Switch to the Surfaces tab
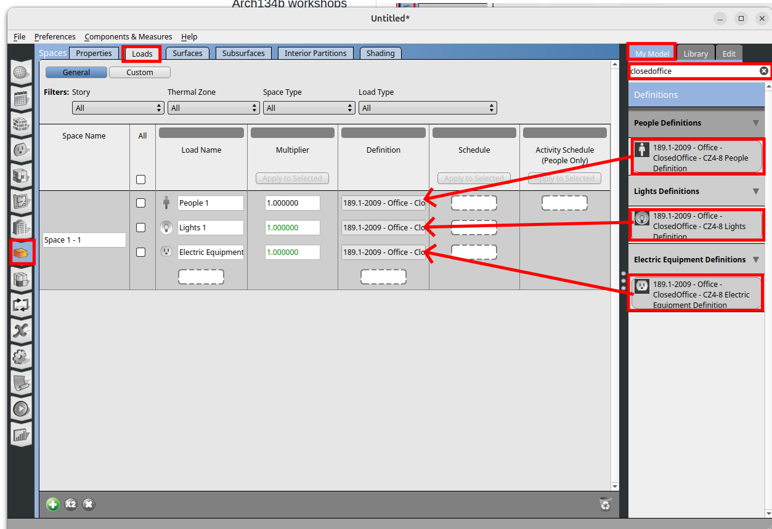This screenshot has width=772, height=529. (187, 54)
